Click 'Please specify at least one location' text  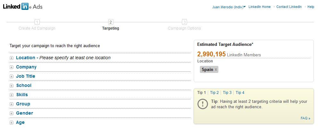[75, 58]
